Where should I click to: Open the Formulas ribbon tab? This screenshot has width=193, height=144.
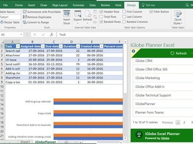tap(78, 5)
